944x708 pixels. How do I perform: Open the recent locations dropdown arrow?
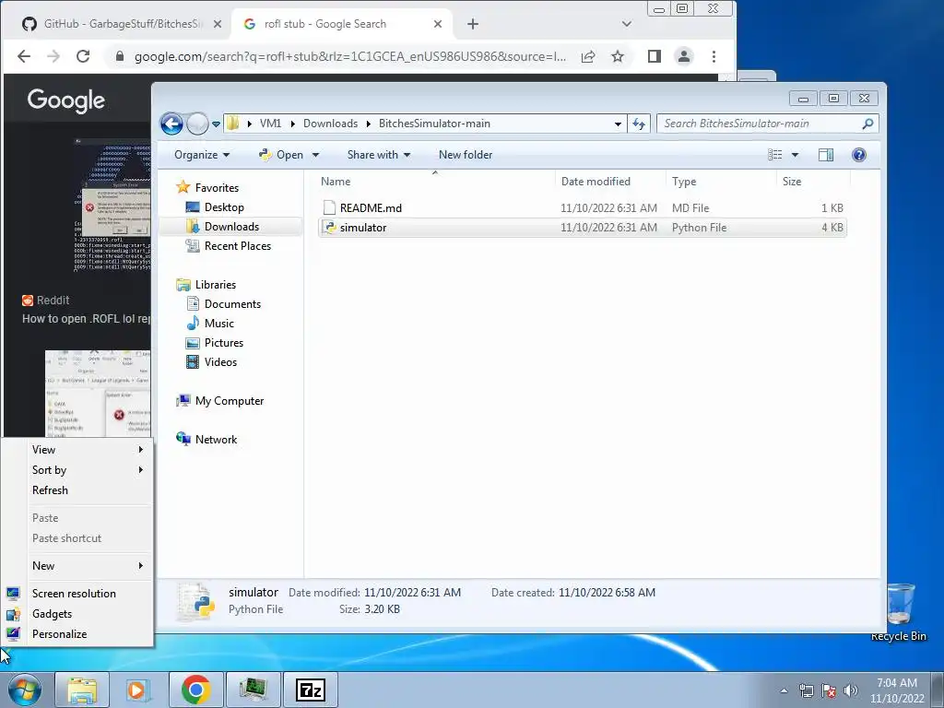pos(216,124)
